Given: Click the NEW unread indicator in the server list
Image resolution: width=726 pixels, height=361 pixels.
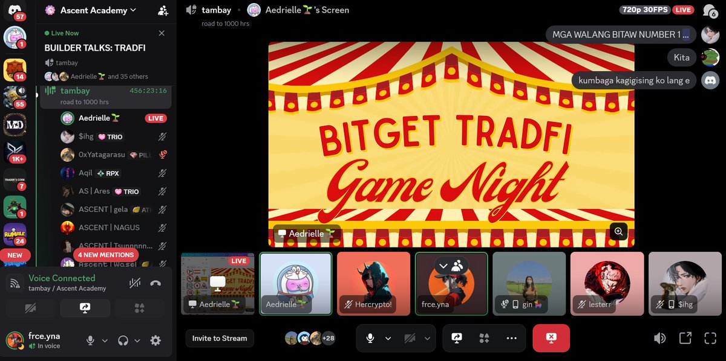Looking at the screenshot, I should pyautogui.click(x=15, y=255).
